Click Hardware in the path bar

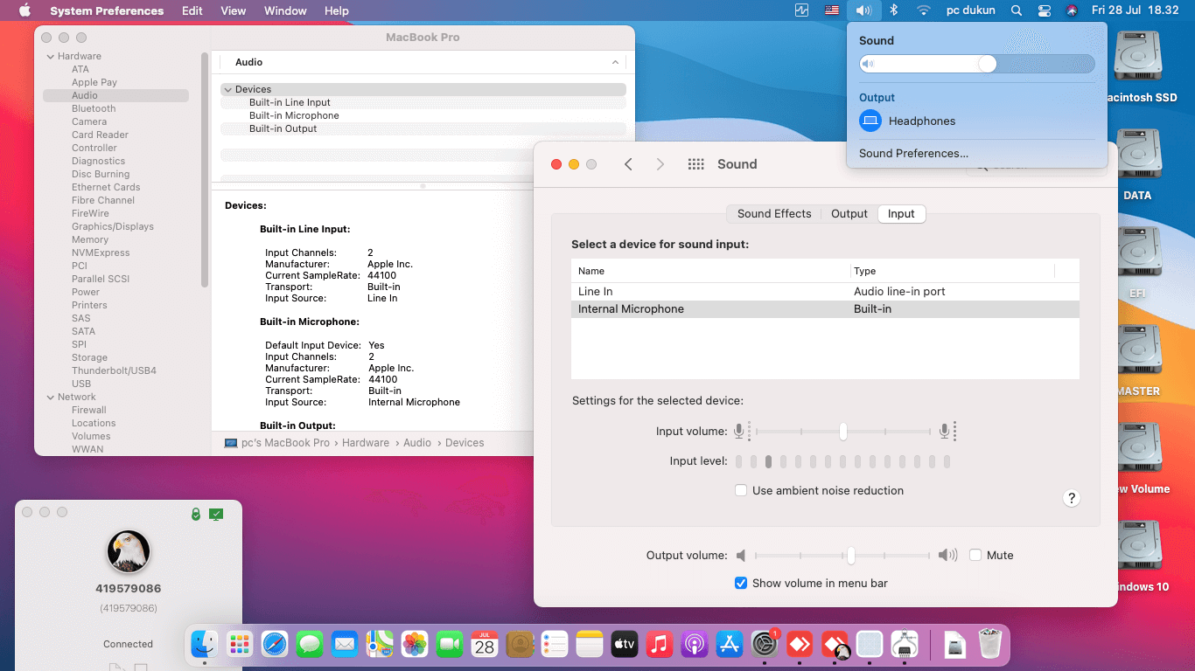pyautogui.click(x=366, y=443)
